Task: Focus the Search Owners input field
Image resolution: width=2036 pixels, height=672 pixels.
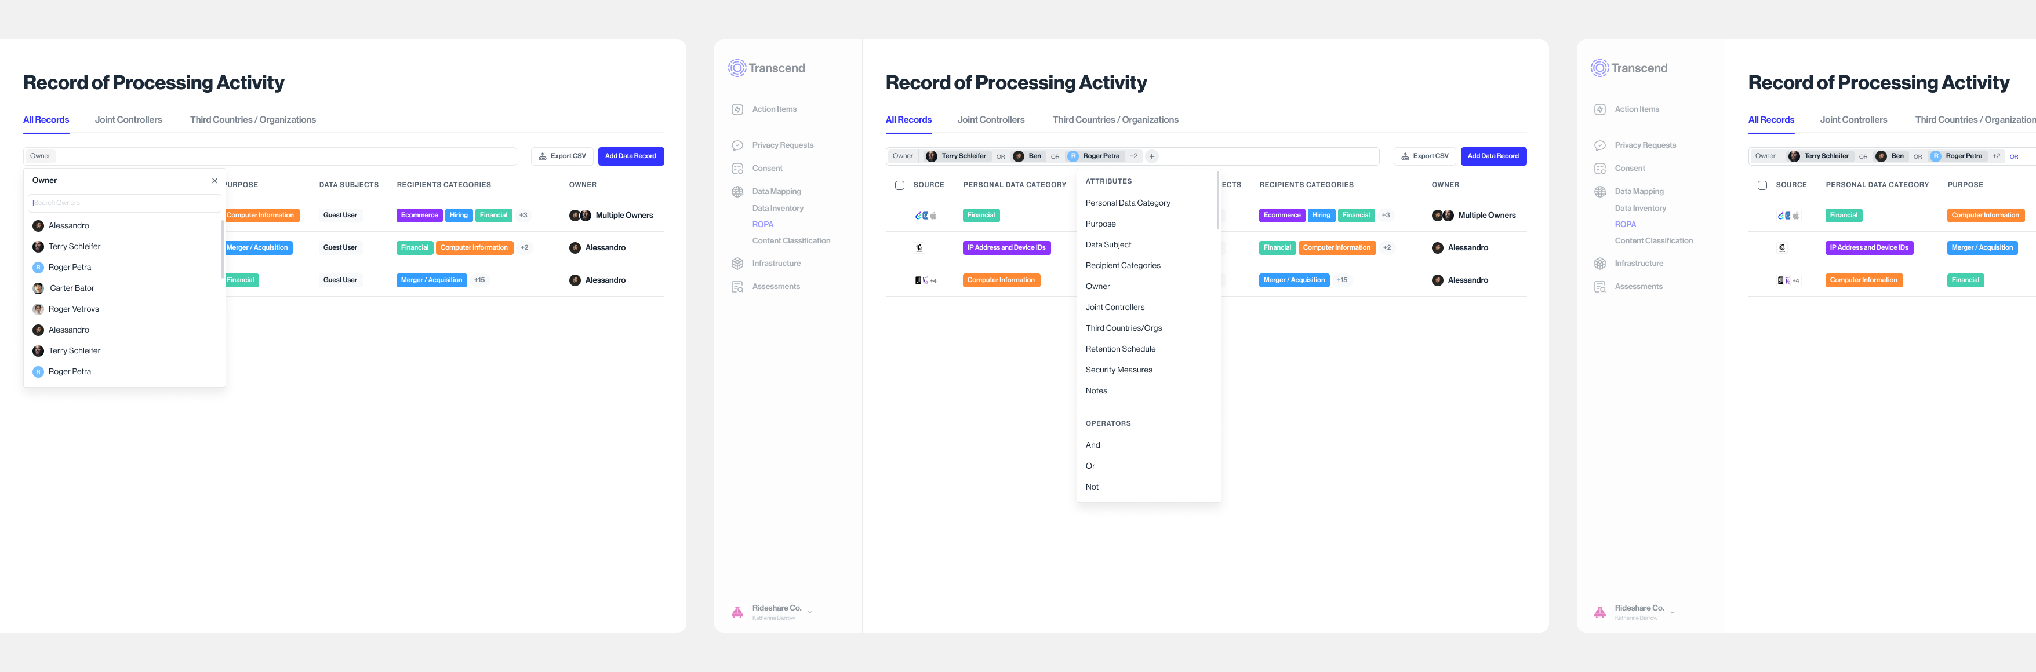Action: tap(124, 203)
